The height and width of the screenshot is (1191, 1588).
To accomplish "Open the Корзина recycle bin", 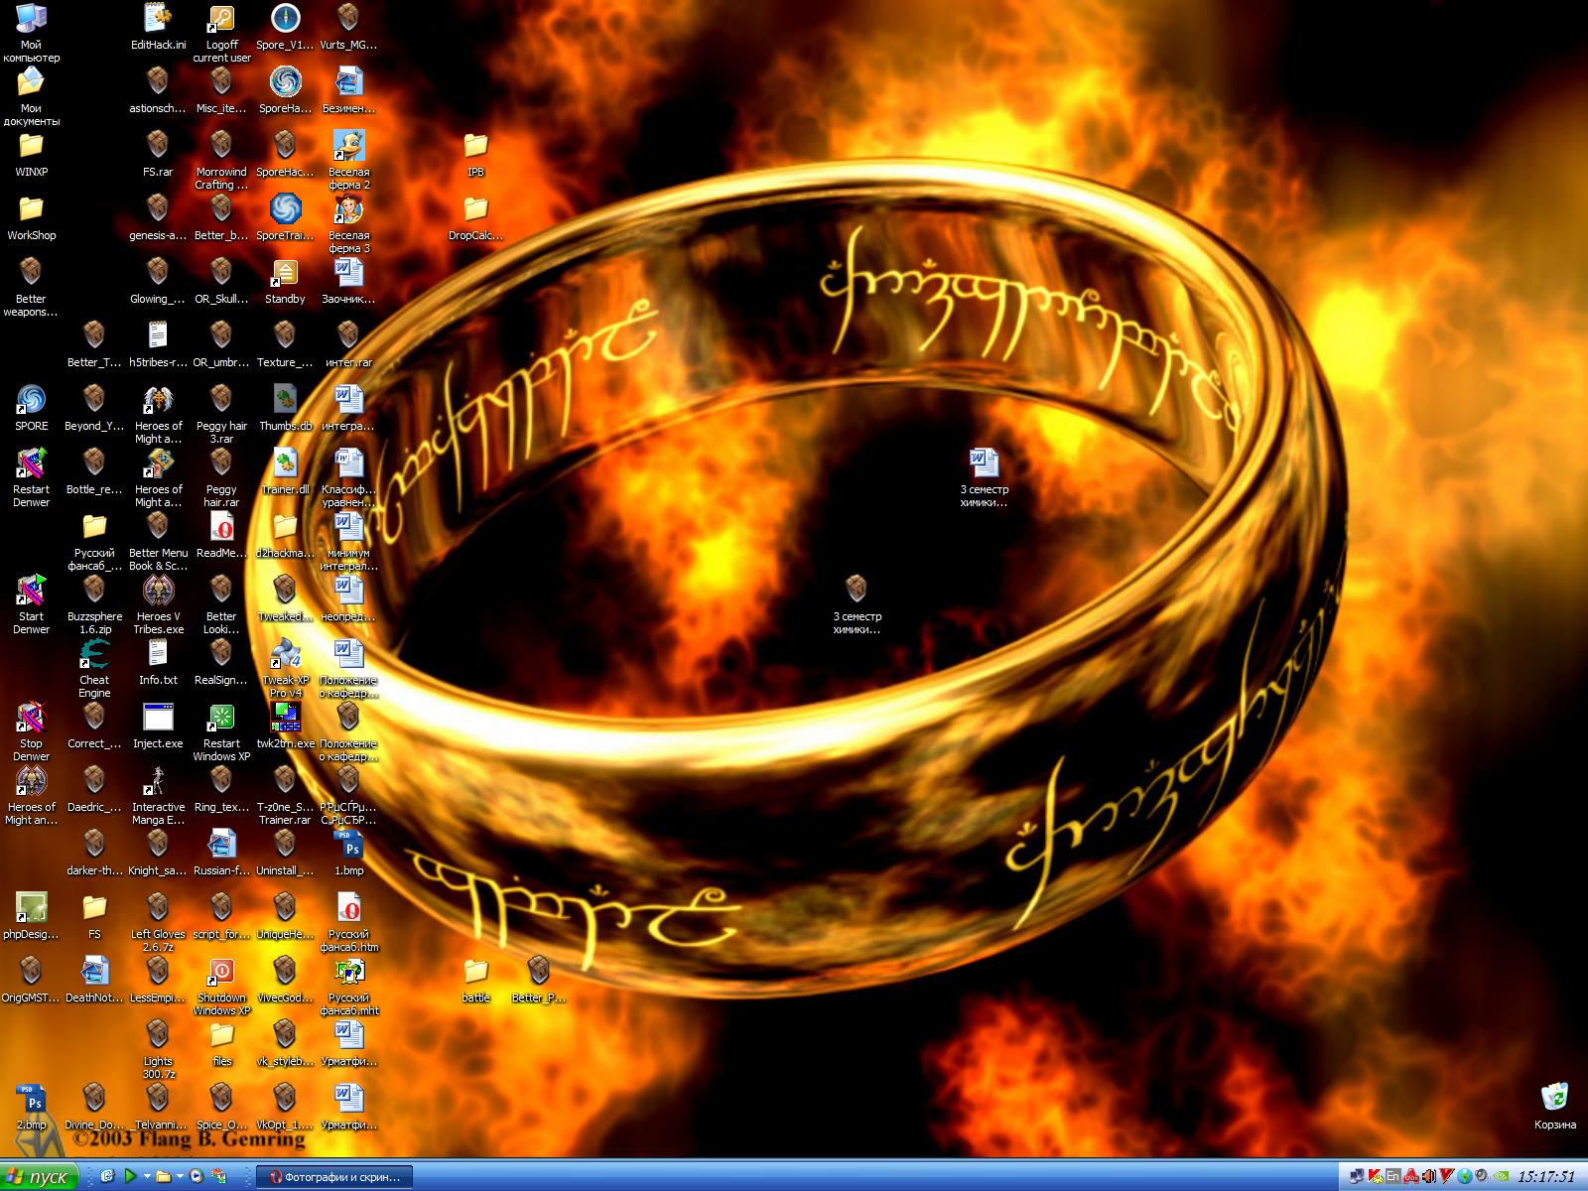I will 1554,1105.
